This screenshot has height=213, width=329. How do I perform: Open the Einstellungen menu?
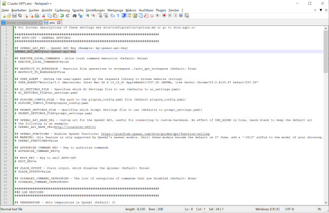[x=95, y=10]
